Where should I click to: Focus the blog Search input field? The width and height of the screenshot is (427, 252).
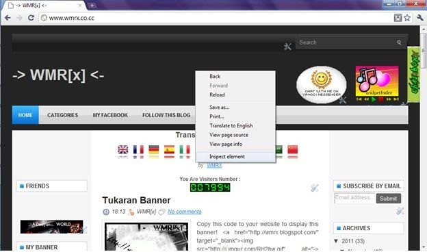click(346, 42)
